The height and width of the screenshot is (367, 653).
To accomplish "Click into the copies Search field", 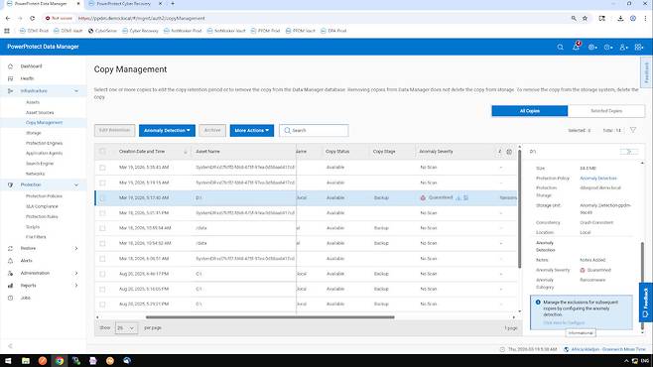I will click(314, 130).
